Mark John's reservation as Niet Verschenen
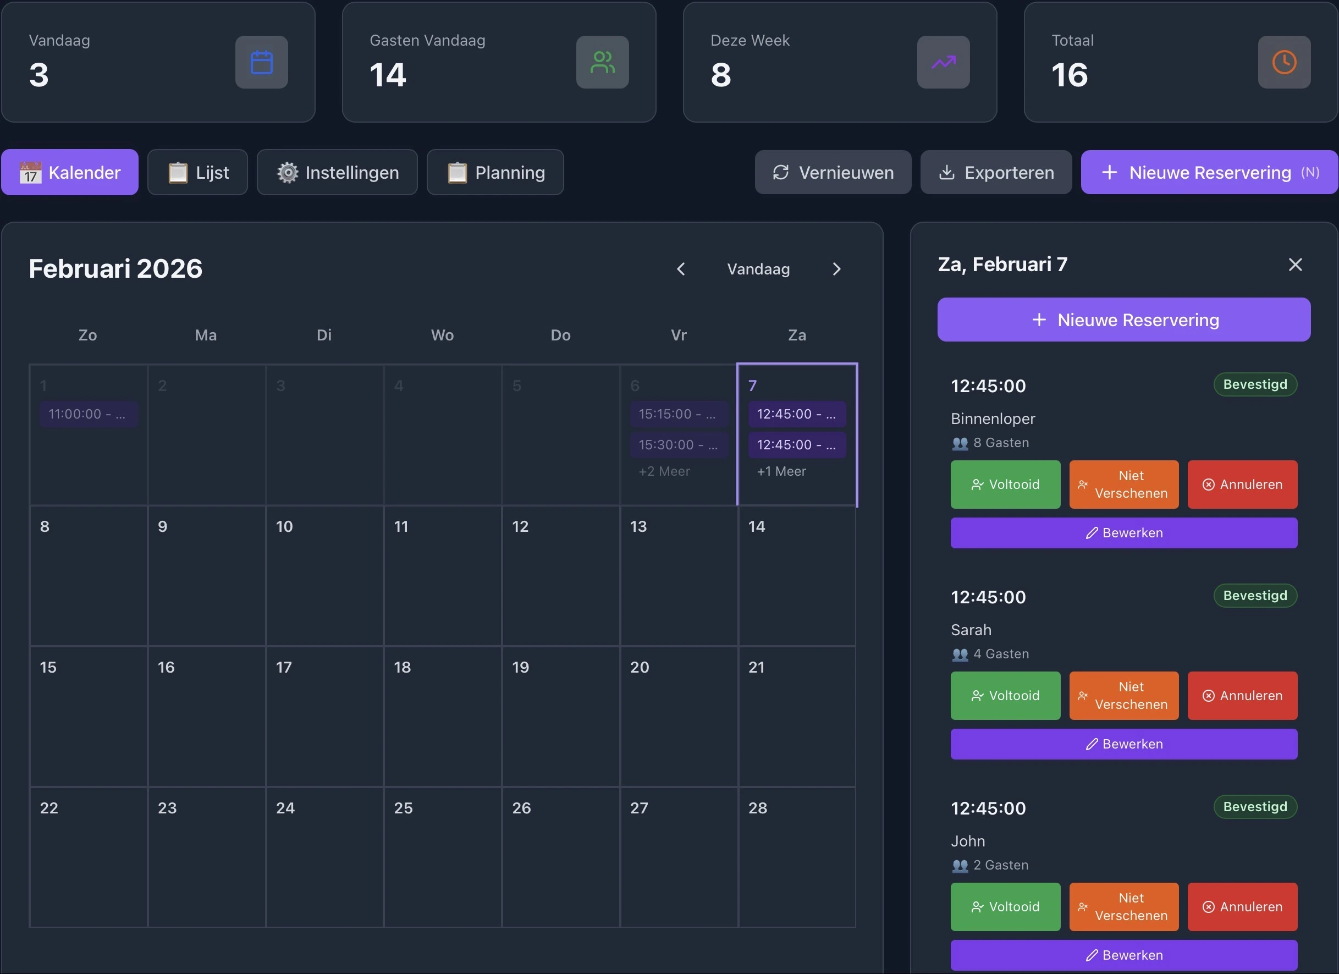 1123,907
